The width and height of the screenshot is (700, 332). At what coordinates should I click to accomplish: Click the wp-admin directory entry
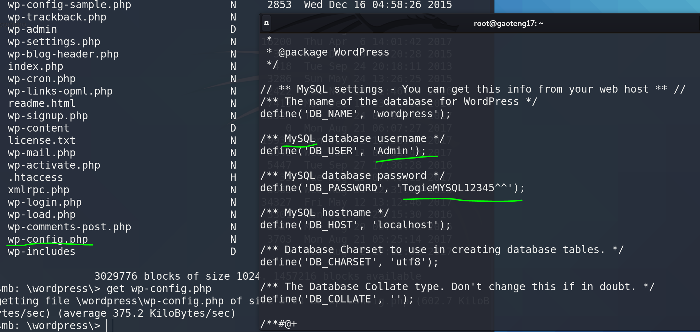(32, 29)
